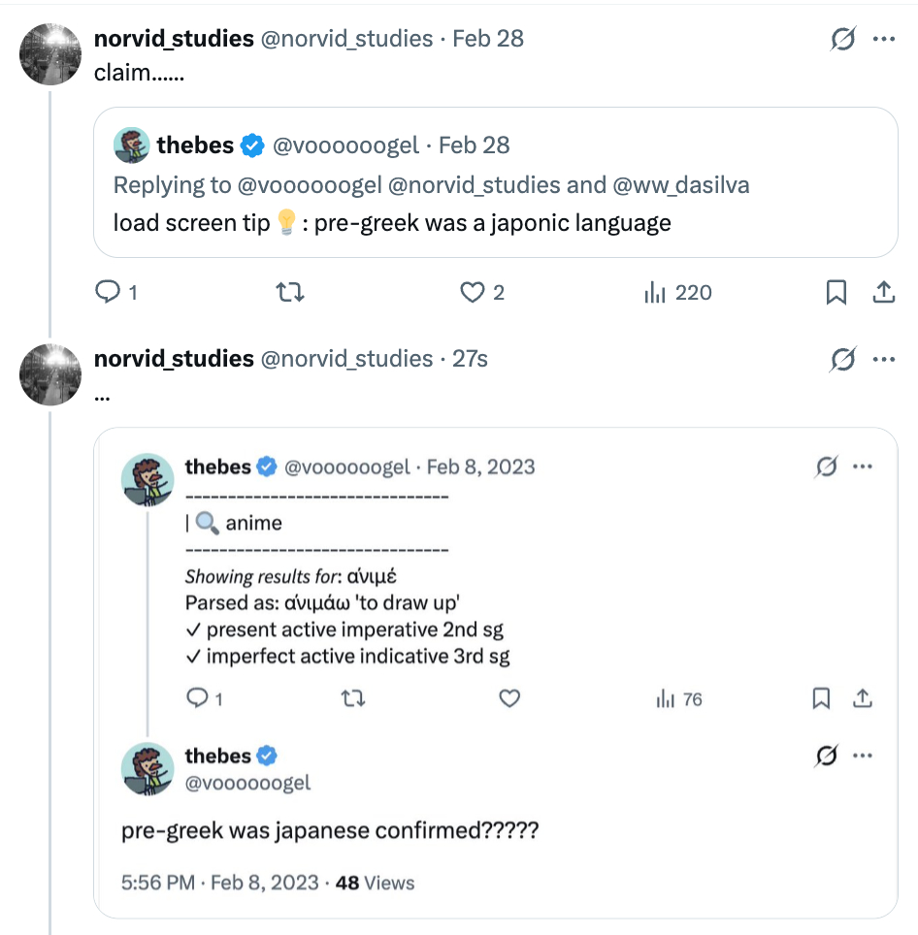Open @norvid_studies profile from first tweet

pyautogui.click(x=346, y=39)
